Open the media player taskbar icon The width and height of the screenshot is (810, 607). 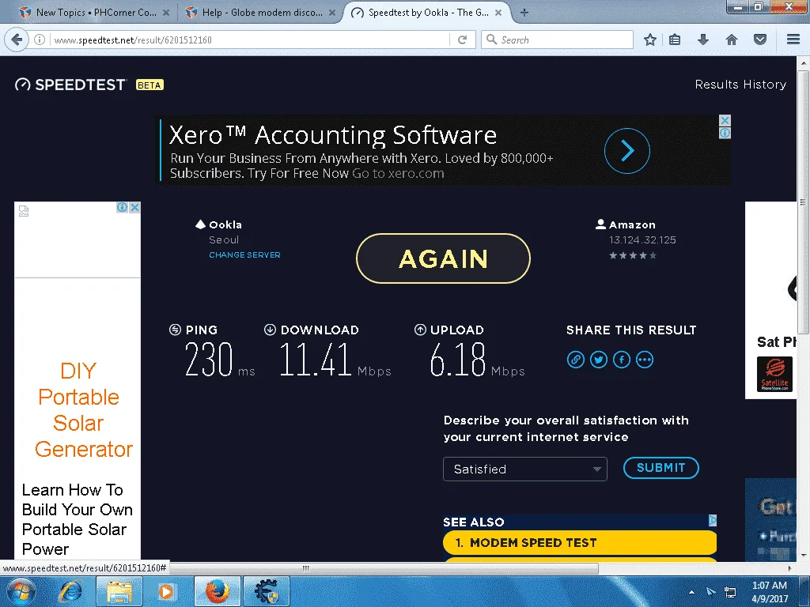coord(166,591)
